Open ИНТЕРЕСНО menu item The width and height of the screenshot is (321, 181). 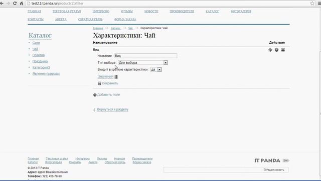(x=101, y=12)
